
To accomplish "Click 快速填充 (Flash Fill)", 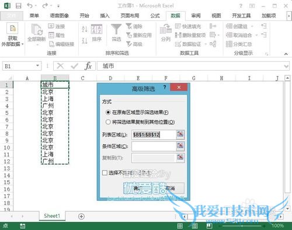I will click(x=188, y=26).
